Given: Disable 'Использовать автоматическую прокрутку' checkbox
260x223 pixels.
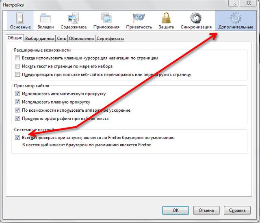Looking at the screenshot, I should pyautogui.click(x=17, y=93).
